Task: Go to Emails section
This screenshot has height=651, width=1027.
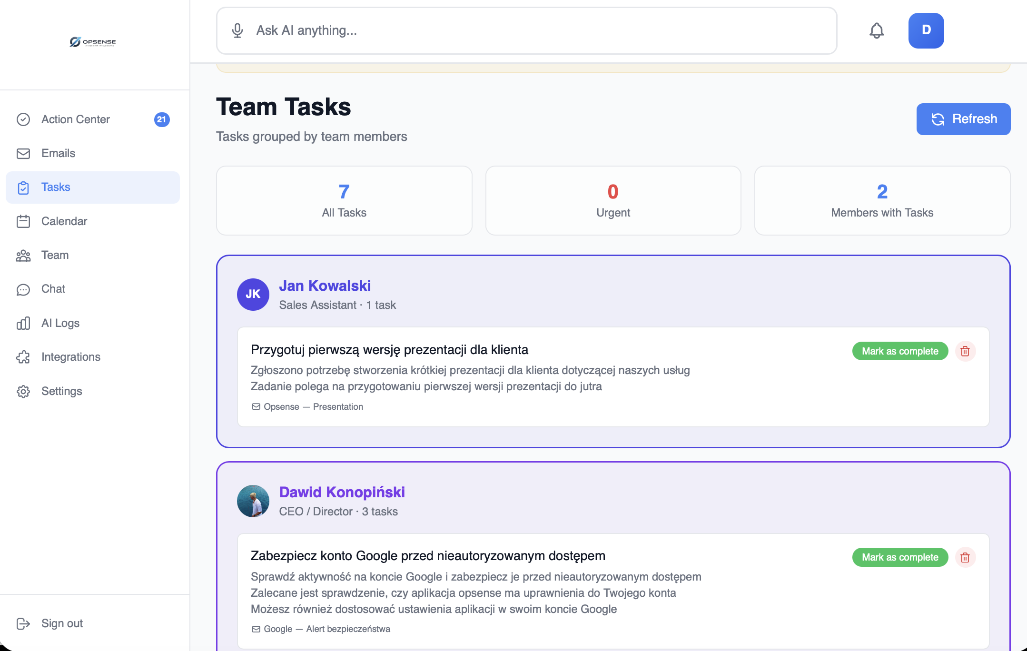Action: click(x=58, y=153)
